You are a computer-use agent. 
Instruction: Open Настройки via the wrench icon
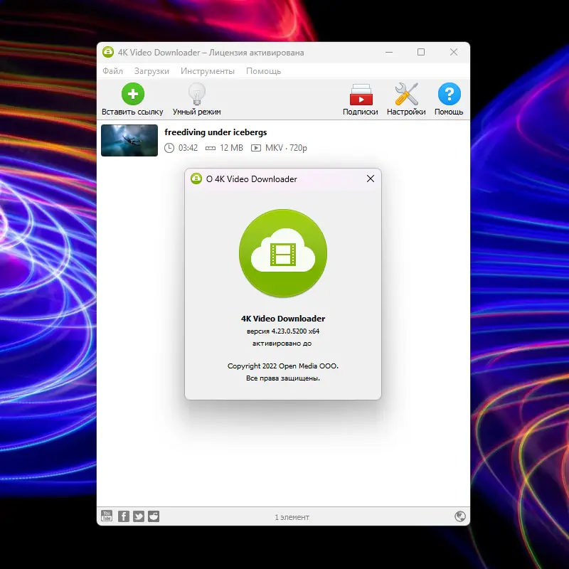(405, 93)
